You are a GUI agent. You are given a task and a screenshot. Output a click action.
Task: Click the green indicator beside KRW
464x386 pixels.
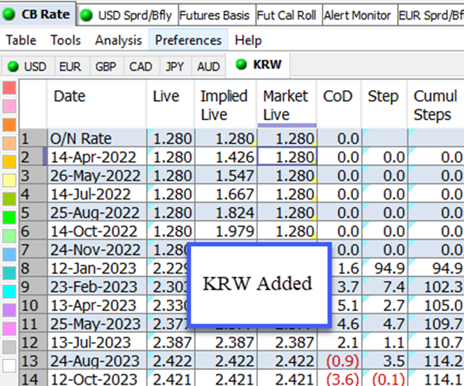(x=241, y=64)
